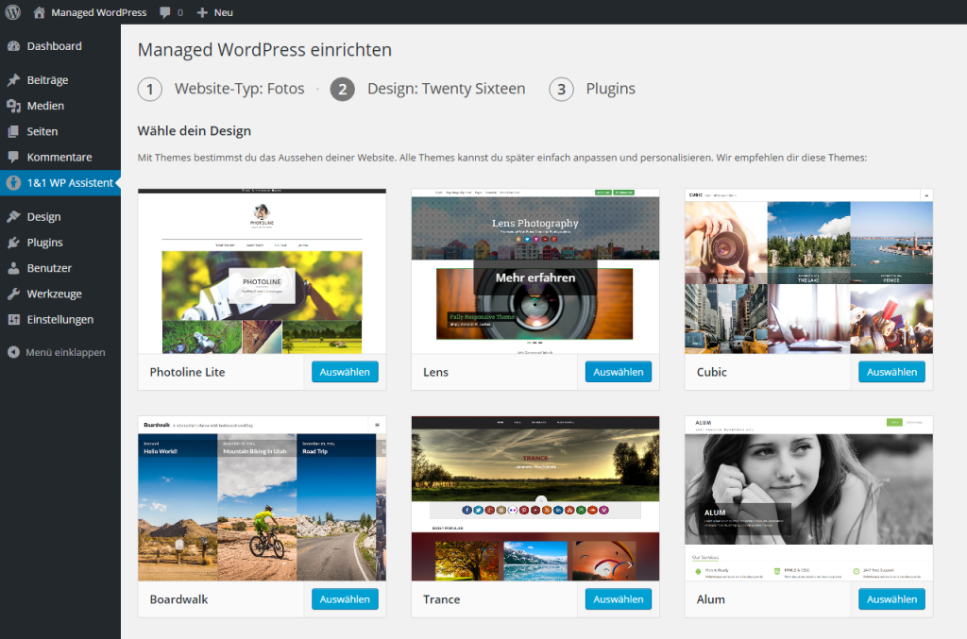The image size is (967, 639).
Task: Open the comments bubble icon in admin bar
Action: (164, 12)
